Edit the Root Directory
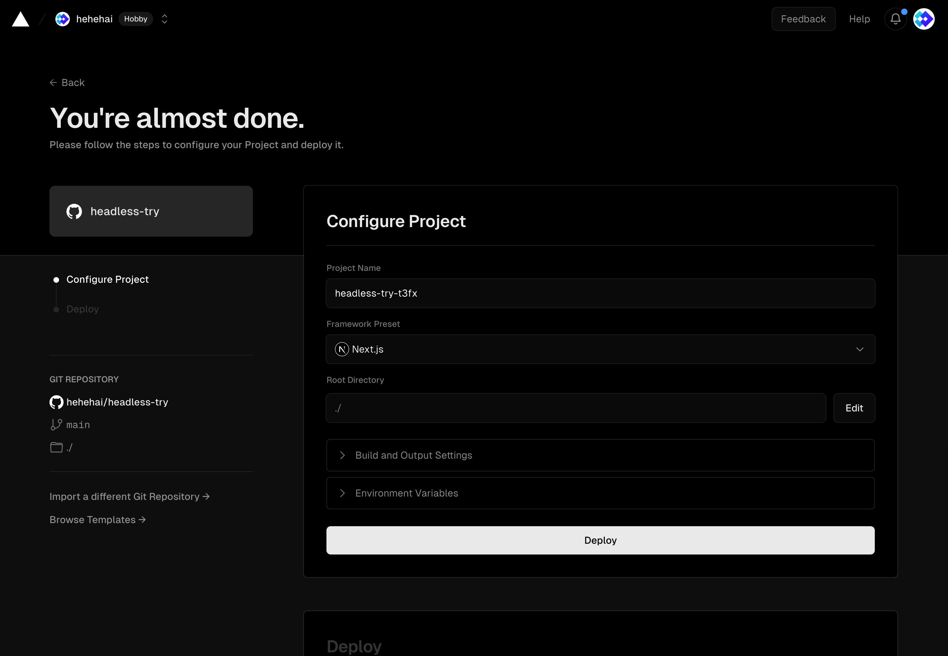This screenshot has height=656, width=948. click(854, 408)
